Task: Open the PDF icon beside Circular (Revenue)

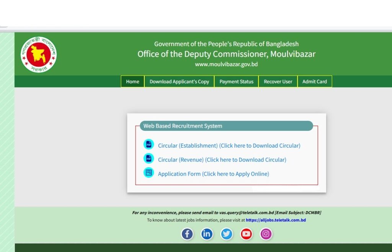Action: pos(149,159)
